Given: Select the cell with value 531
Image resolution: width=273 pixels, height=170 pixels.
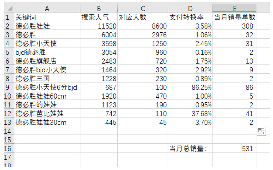Looking at the screenshot, I should click(x=234, y=148).
